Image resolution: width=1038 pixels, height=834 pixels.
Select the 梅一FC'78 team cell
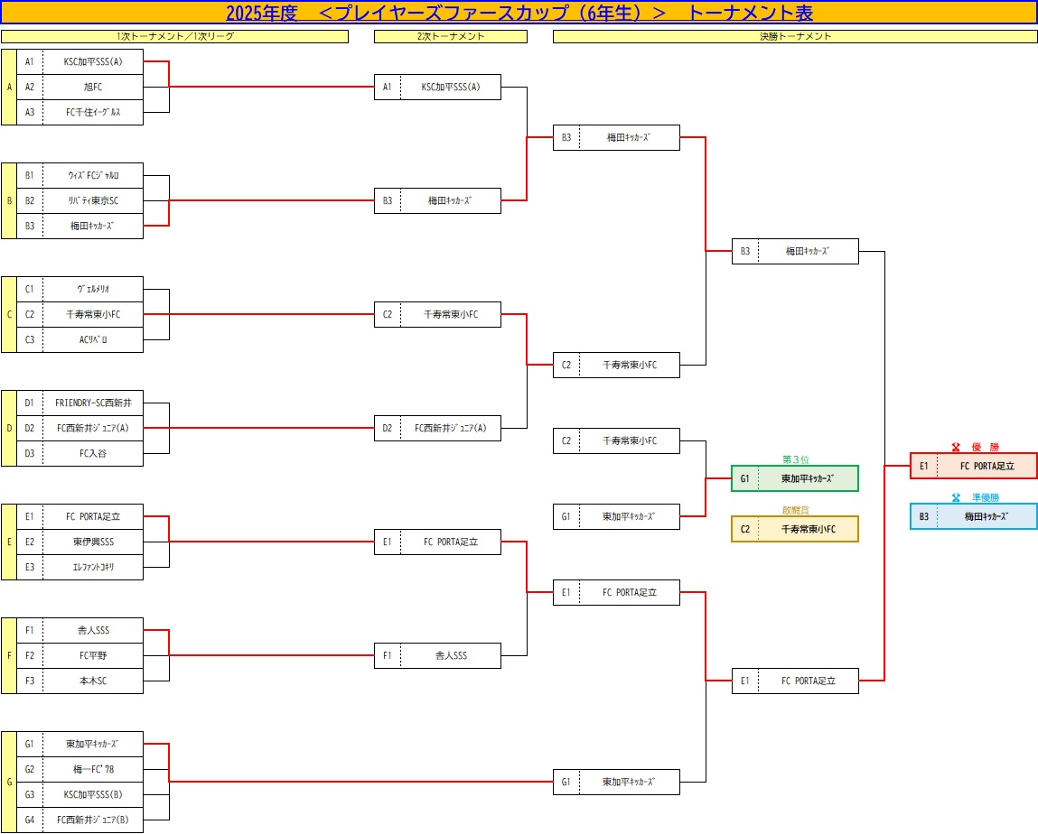coord(92,769)
